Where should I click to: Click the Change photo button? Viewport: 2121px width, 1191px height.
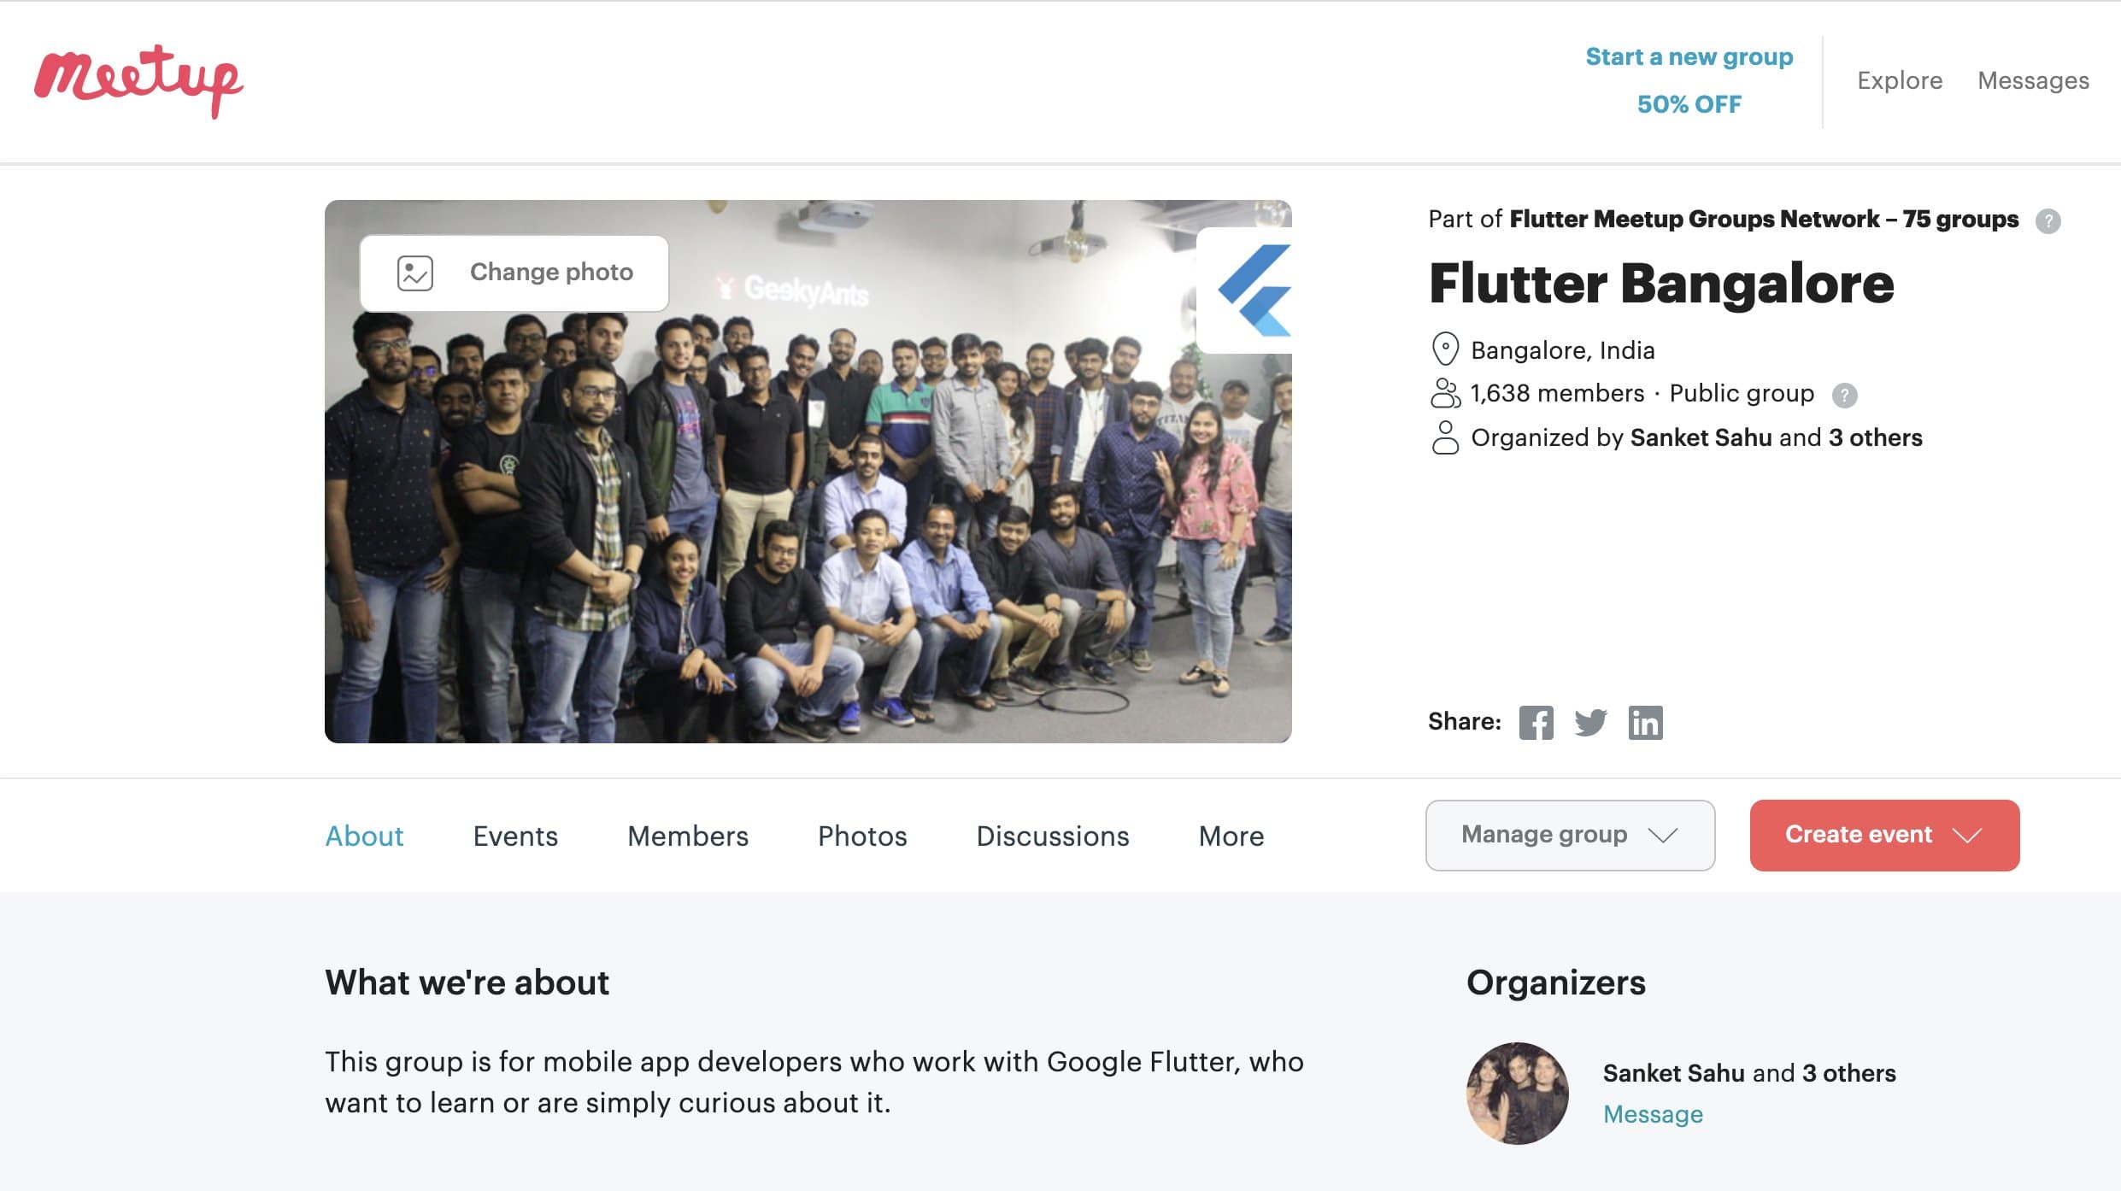[x=514, y=273]
